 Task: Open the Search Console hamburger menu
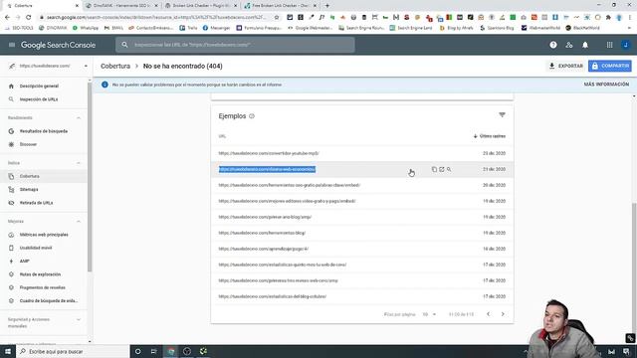click(x=12, y=45)
